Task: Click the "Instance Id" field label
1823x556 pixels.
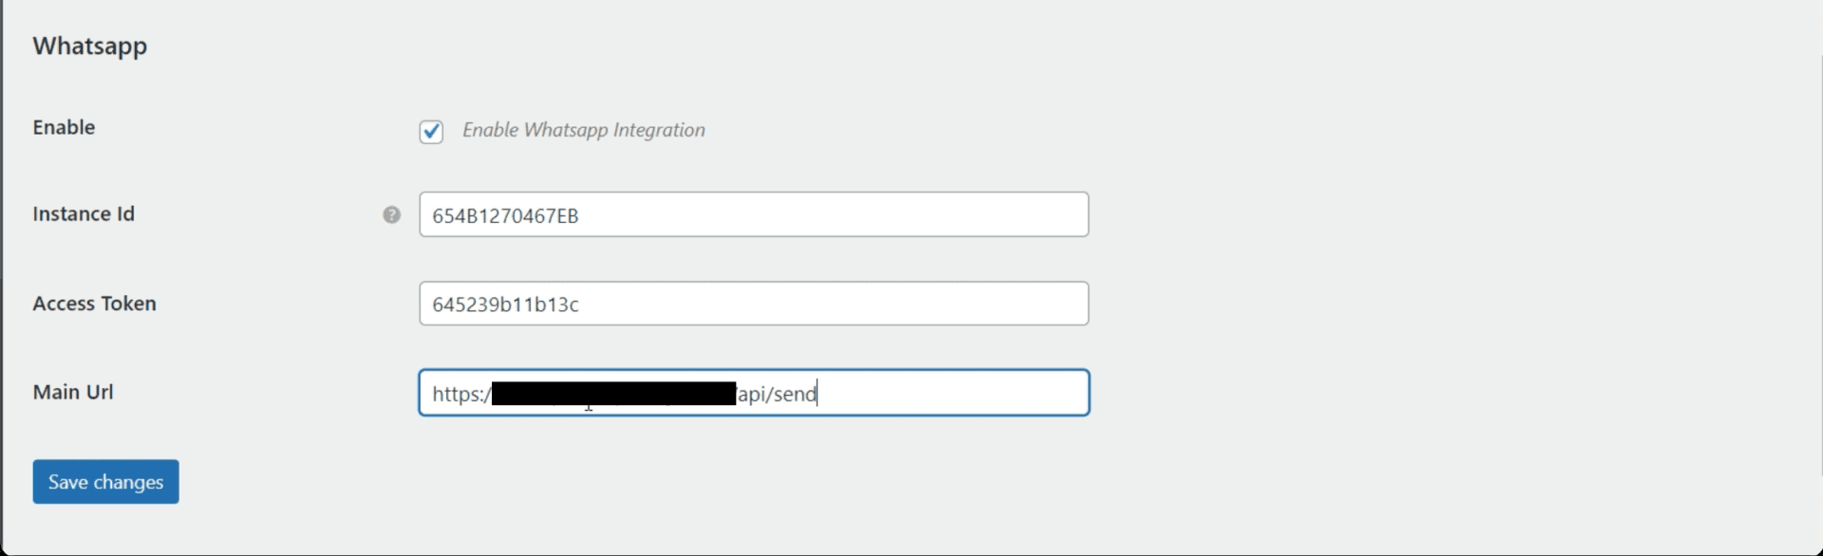Action: click(84, 214)
